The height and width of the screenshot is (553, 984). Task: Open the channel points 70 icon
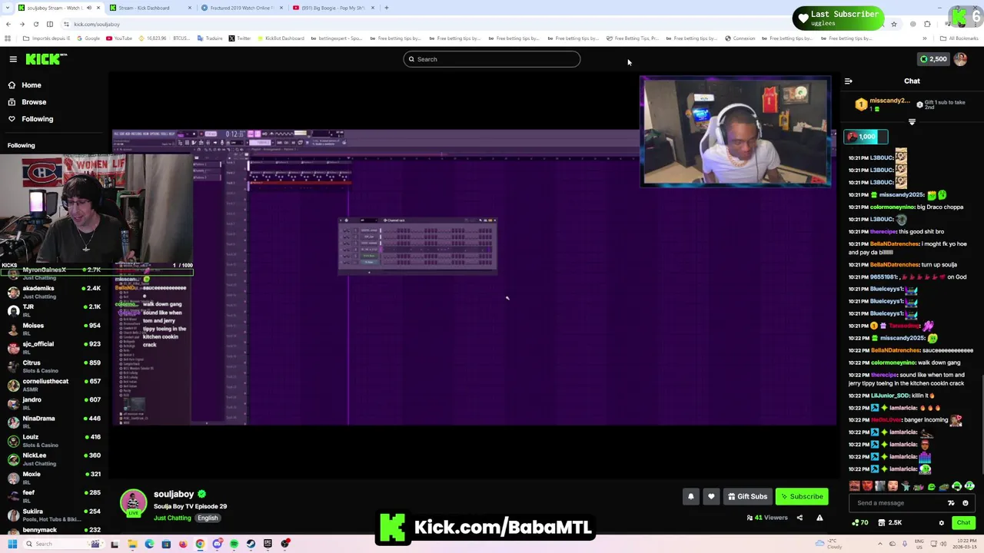tap(860, 523)
